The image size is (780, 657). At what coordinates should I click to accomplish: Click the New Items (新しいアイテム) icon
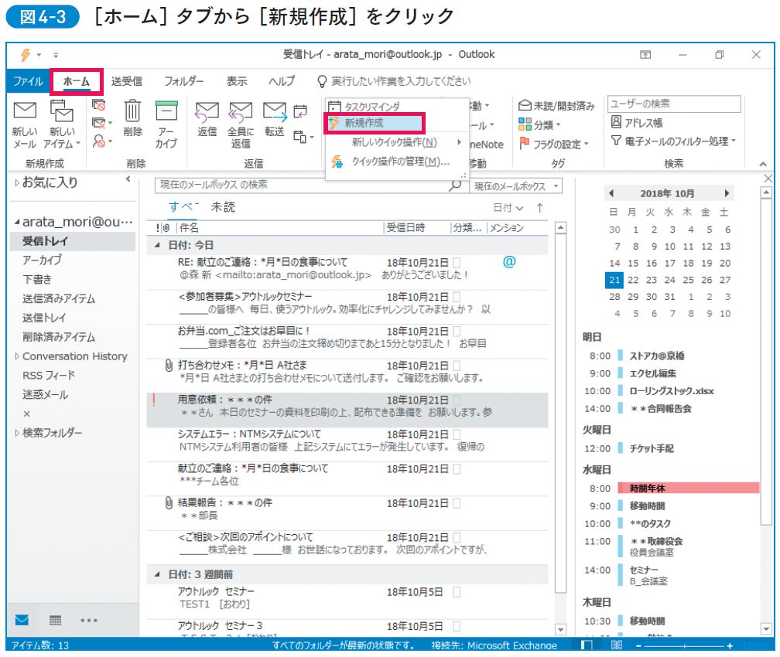pyautogui.click(x=62, y=111)
